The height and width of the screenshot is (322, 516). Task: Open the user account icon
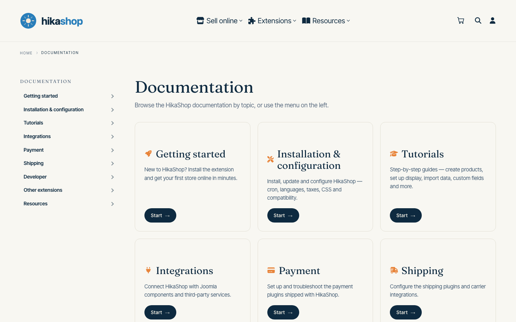[493, 21]
